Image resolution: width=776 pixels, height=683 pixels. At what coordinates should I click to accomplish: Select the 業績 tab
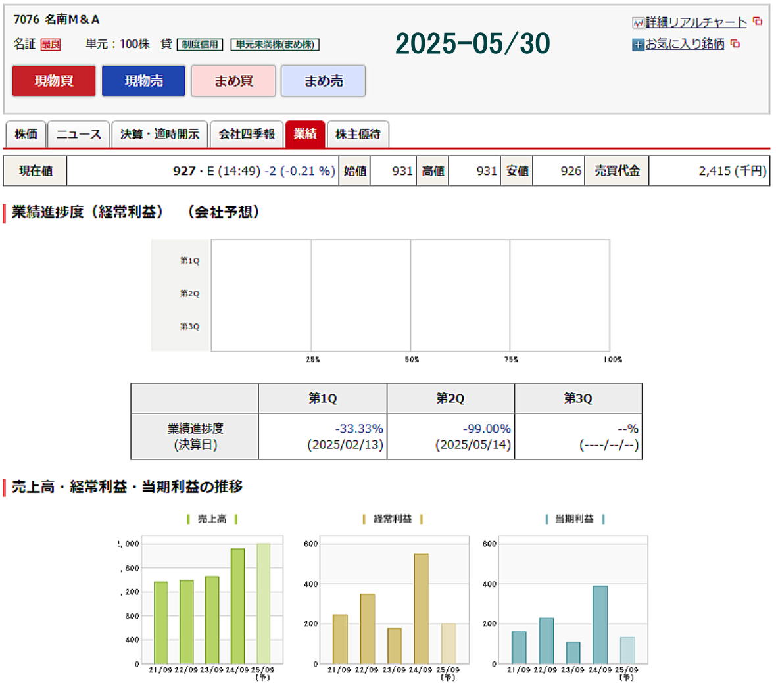click(x=305, y=134)
